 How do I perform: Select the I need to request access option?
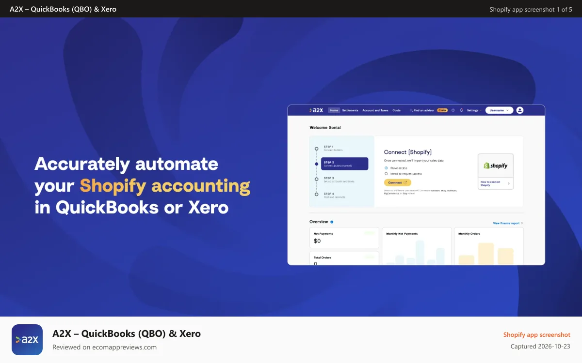coord(386,174)
